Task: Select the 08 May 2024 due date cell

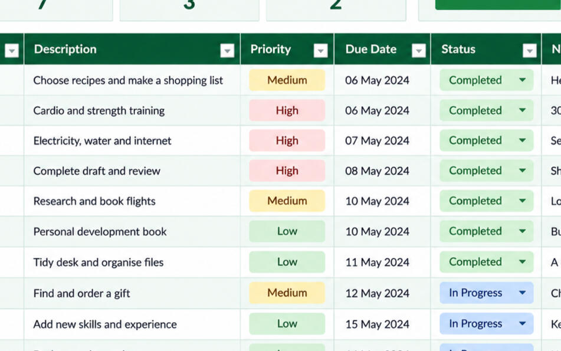Action: [382, 171]
